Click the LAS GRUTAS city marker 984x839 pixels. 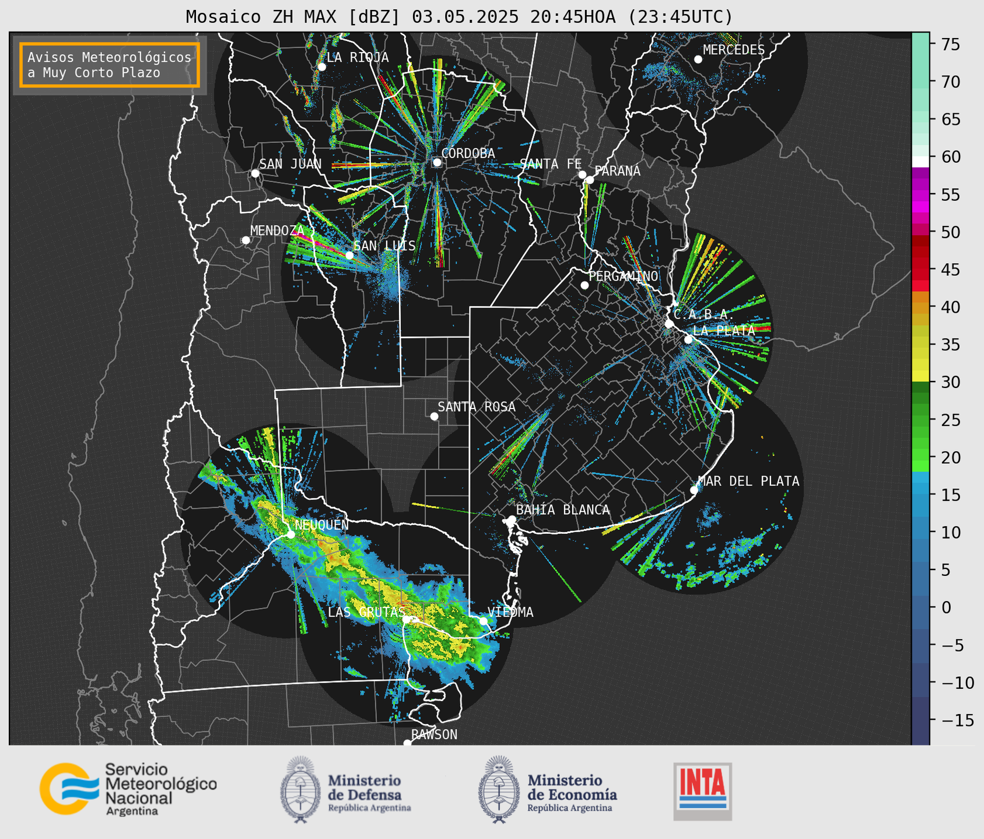point(406,620)
